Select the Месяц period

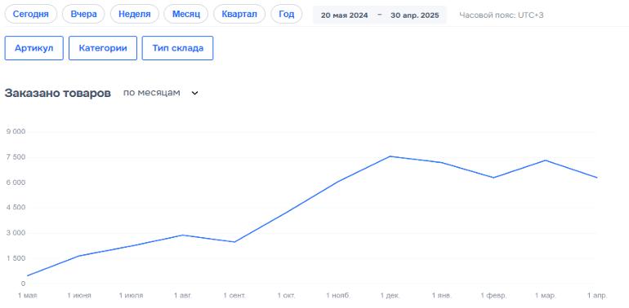(x=186, y=15)
